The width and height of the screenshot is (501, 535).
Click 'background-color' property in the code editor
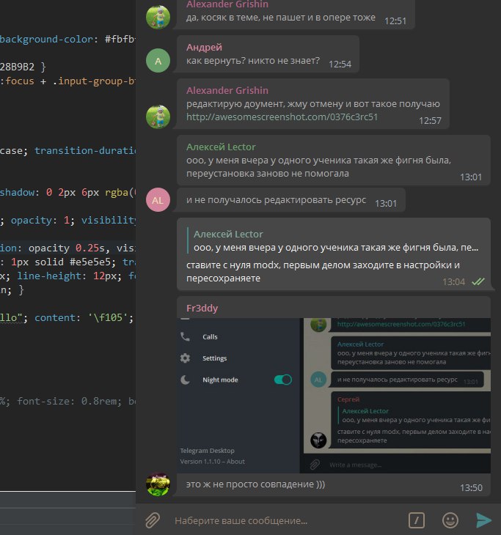(x=46, y=40)
